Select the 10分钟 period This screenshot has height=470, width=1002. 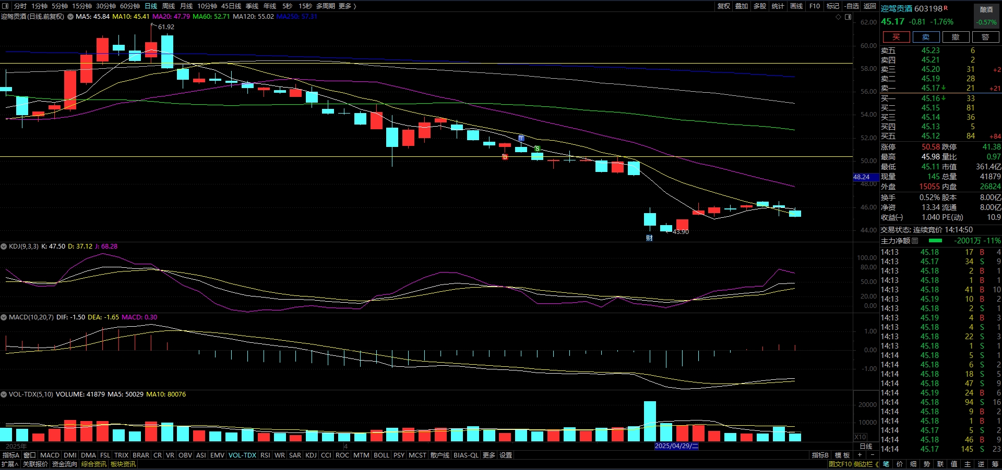207,6
